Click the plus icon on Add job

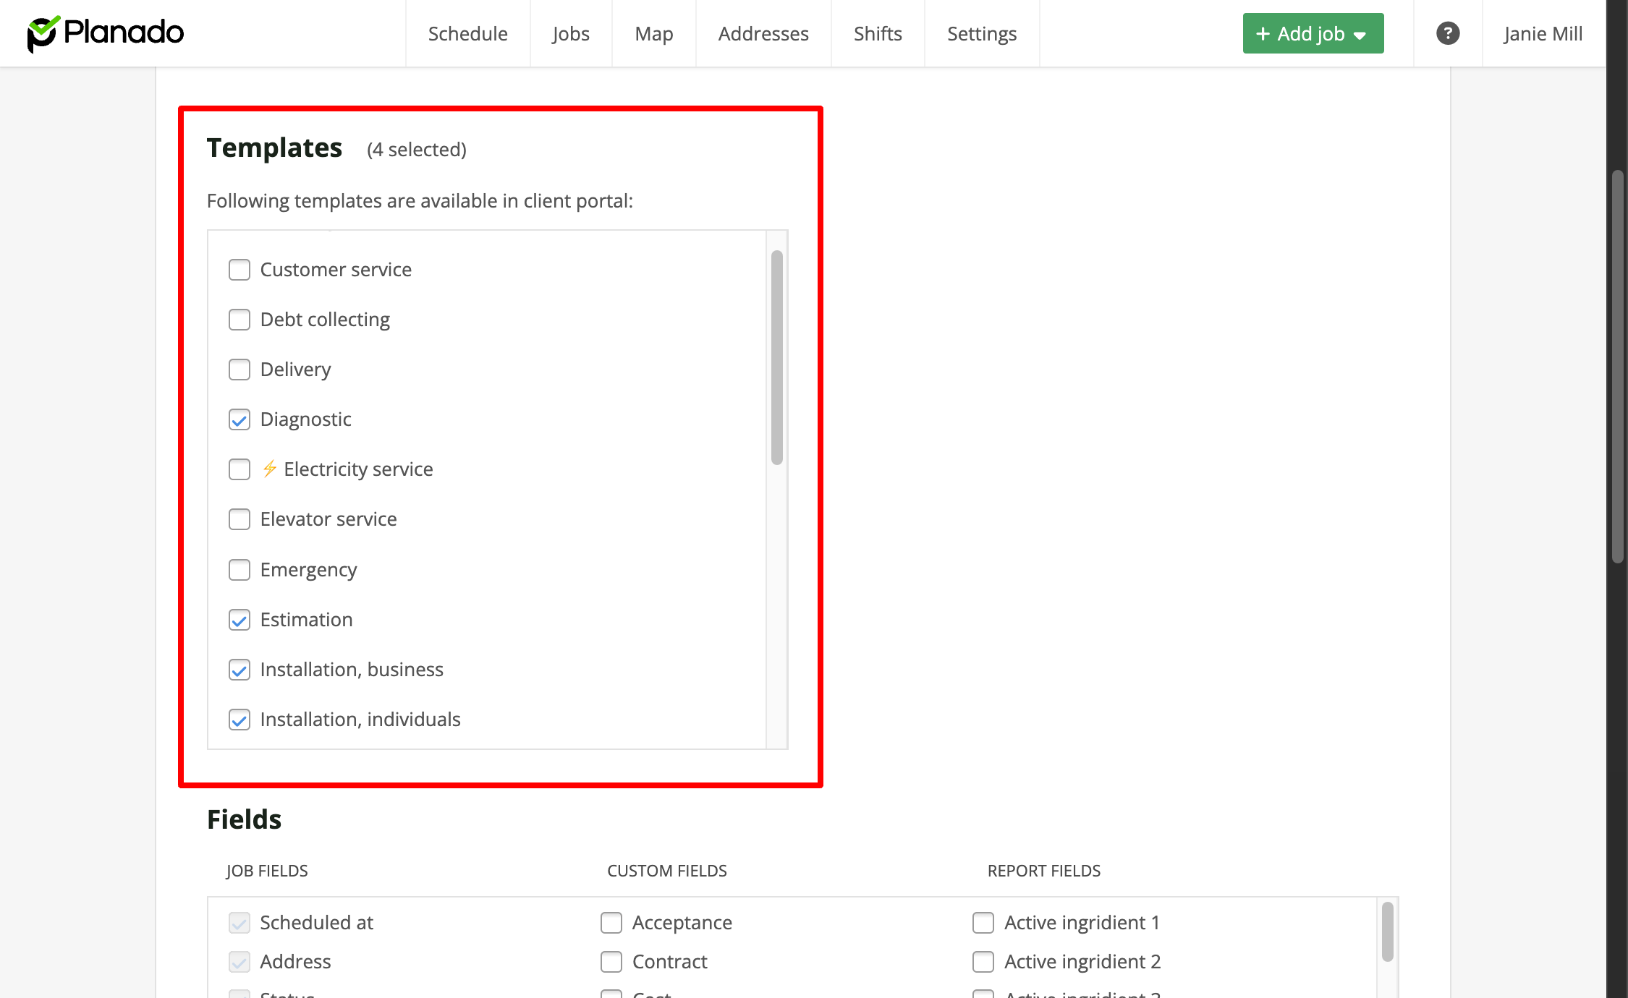1263,34
